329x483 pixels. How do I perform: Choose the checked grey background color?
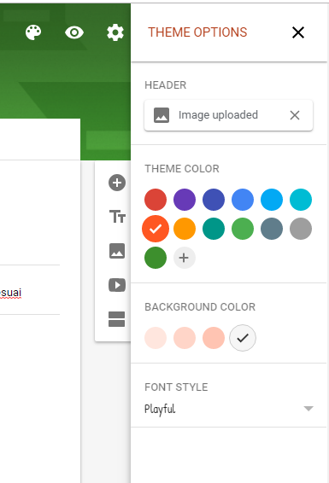243,338
